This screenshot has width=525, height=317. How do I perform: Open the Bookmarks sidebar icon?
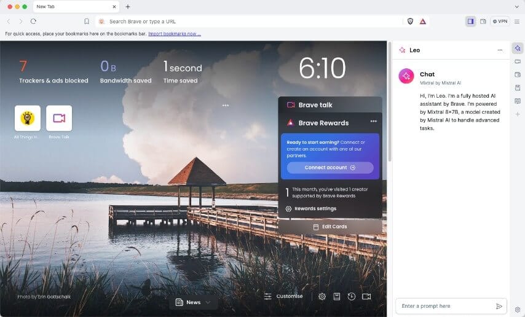pos(518,88)
